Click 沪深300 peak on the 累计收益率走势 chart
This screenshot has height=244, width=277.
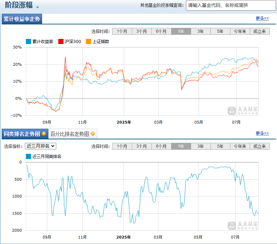click(x=65, y=57)
